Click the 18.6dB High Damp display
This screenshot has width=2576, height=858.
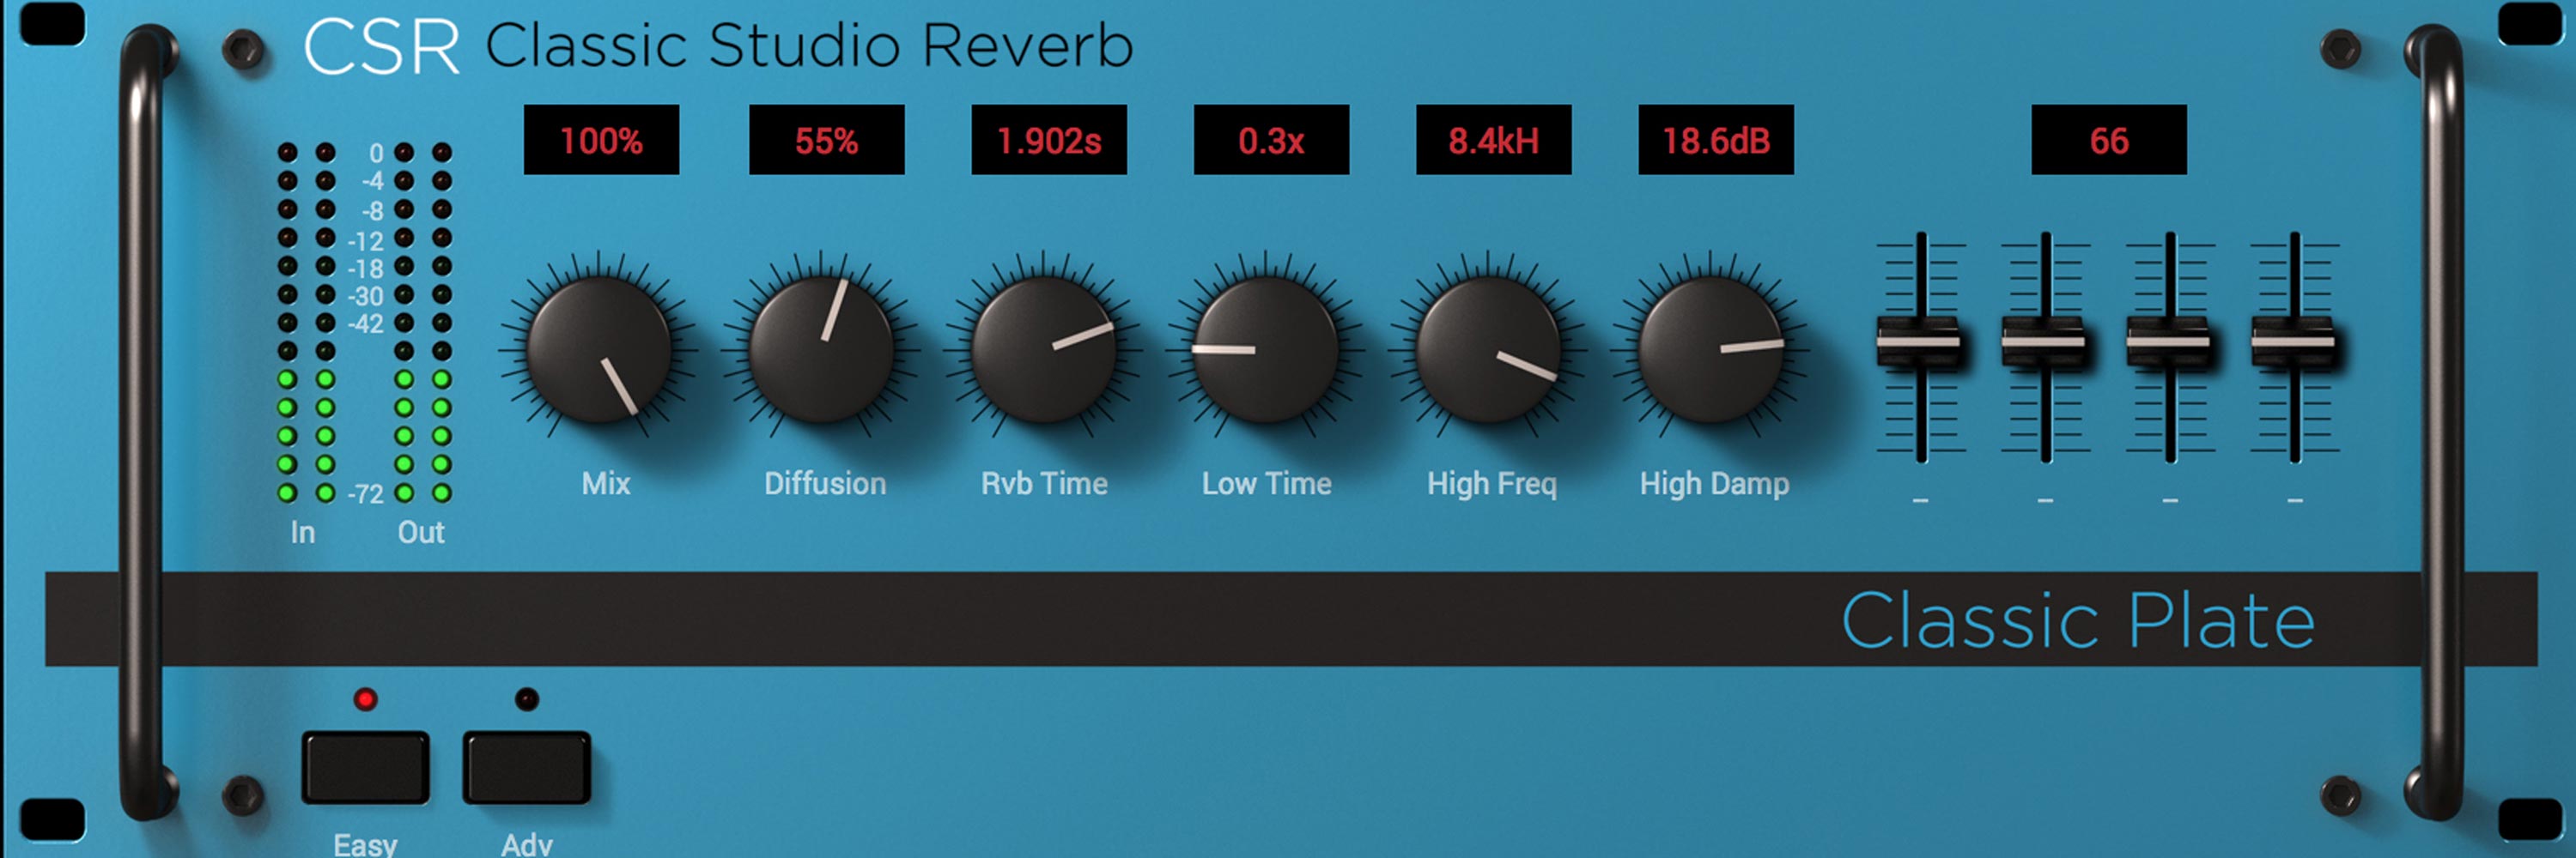click(1715, 140)
